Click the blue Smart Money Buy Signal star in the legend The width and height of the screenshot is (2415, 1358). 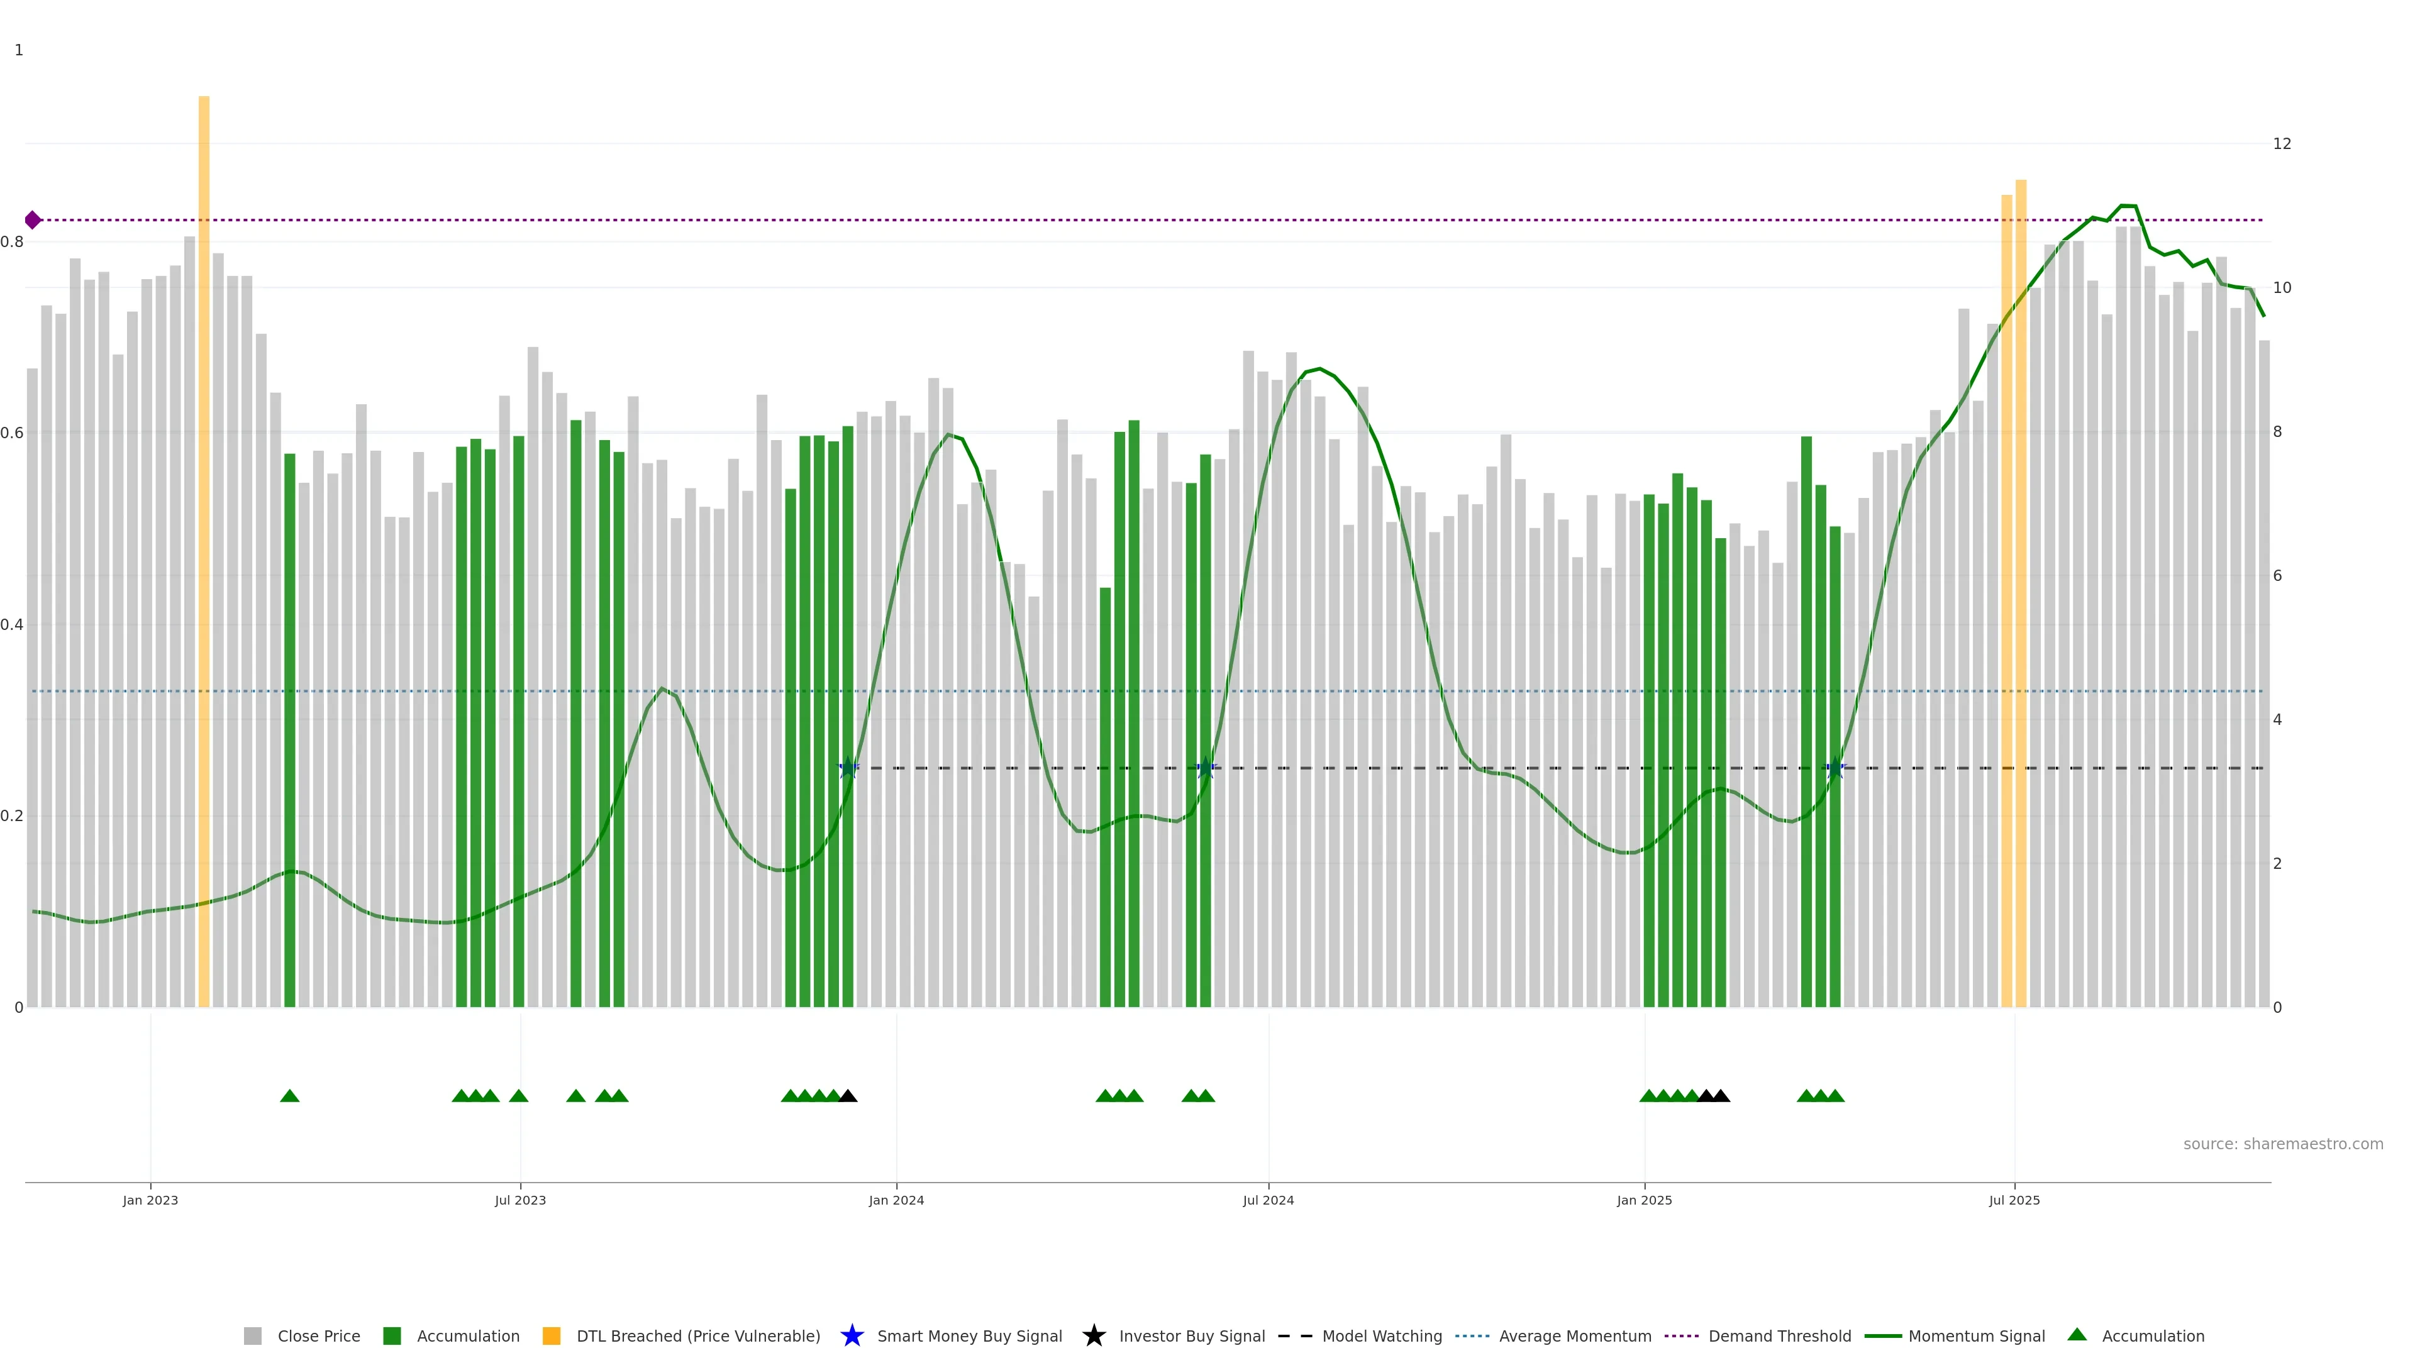pyautogui.click(x=852, y=1335)
